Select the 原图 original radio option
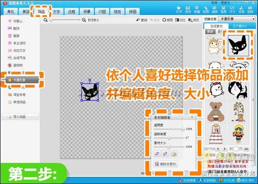Image resolution: width=258 pixels, height=184 pixels. pos(168,20)
